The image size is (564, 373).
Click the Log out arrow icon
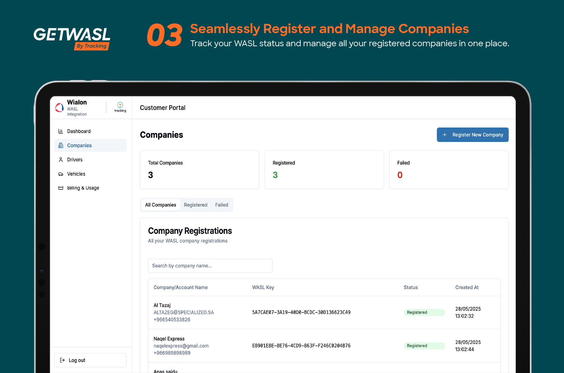click(62, 360)
